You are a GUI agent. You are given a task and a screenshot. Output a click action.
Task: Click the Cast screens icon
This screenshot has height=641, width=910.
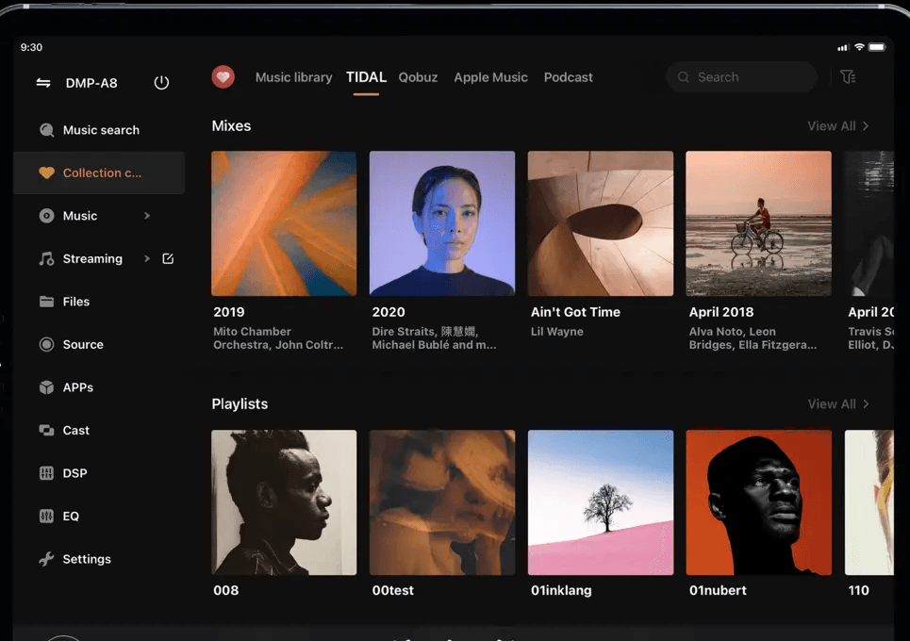point(46,431)
